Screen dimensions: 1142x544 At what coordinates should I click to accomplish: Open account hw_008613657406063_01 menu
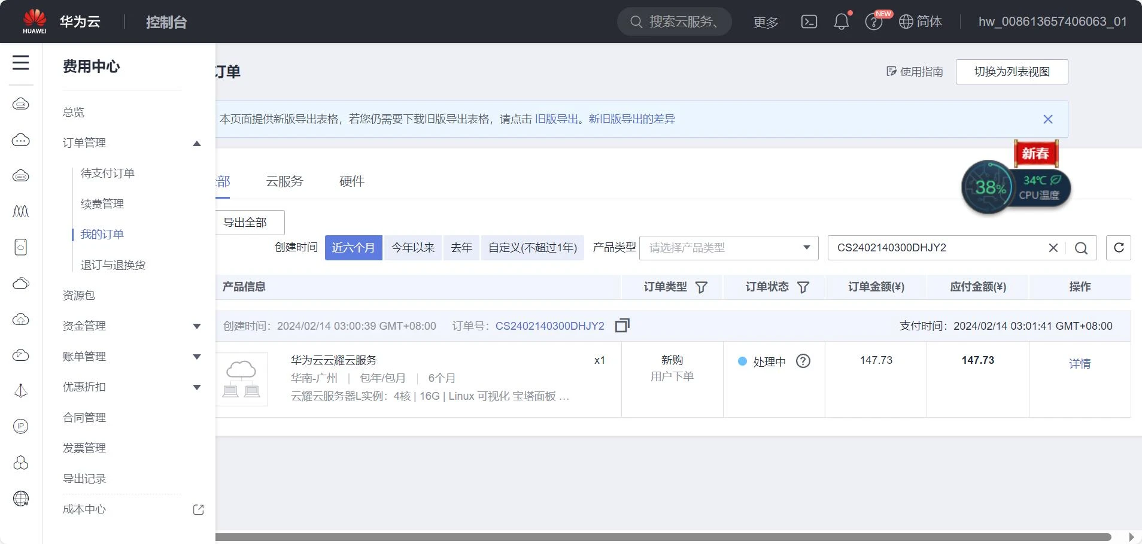(1052, 22)
